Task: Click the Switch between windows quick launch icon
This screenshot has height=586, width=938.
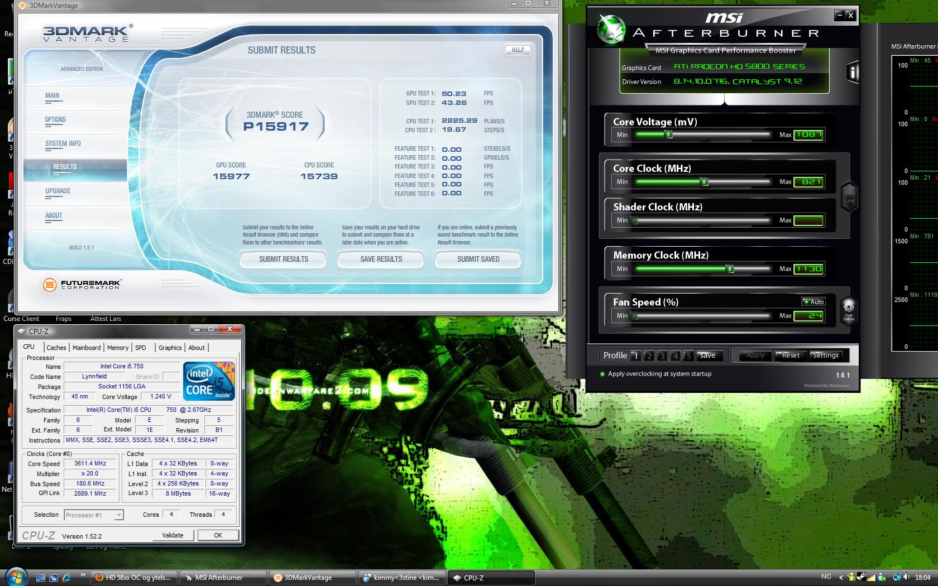Action: tap(54, 578)
